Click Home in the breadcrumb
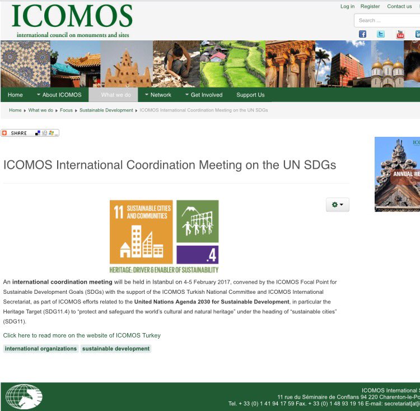 point(15,110)
